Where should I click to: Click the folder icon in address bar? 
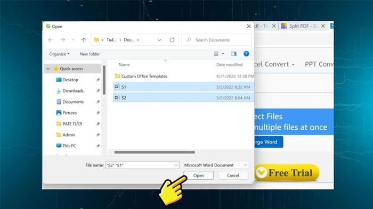(96, 40)
